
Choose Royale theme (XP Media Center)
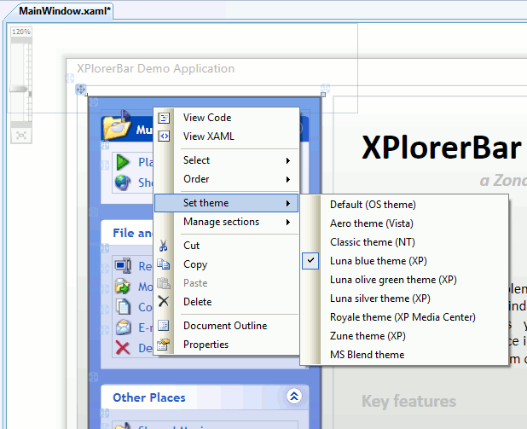[x=405, y=317]
